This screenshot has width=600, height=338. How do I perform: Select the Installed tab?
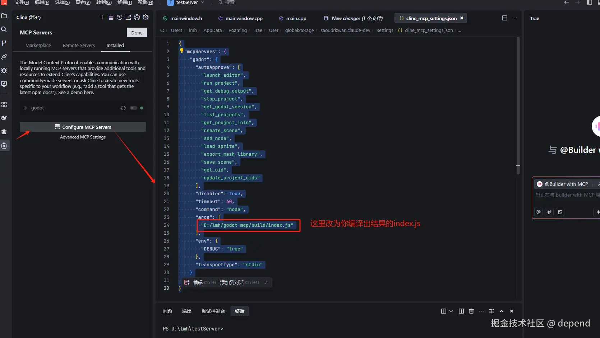coord(115,46)
